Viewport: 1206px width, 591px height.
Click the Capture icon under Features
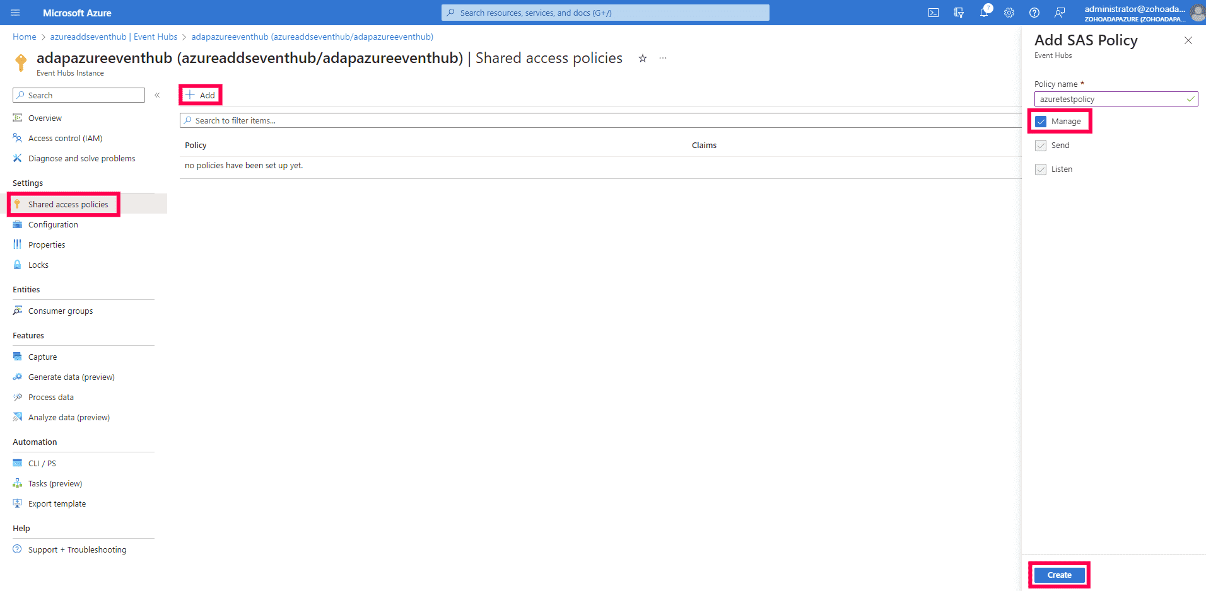click(18, 357)
